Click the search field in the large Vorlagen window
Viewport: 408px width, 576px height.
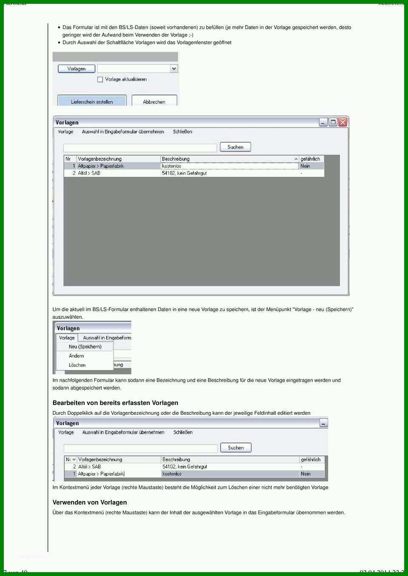tap(140, 148)
